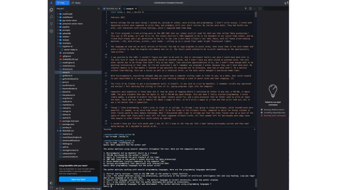Click the StackBlitz lightning bolt logo
Viewport: 339px width, 190px height.
(x=51, y=3)
